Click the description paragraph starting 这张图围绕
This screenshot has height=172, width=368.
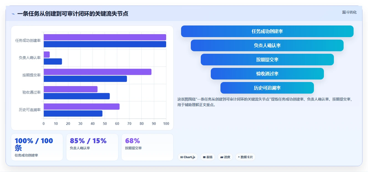265,102
